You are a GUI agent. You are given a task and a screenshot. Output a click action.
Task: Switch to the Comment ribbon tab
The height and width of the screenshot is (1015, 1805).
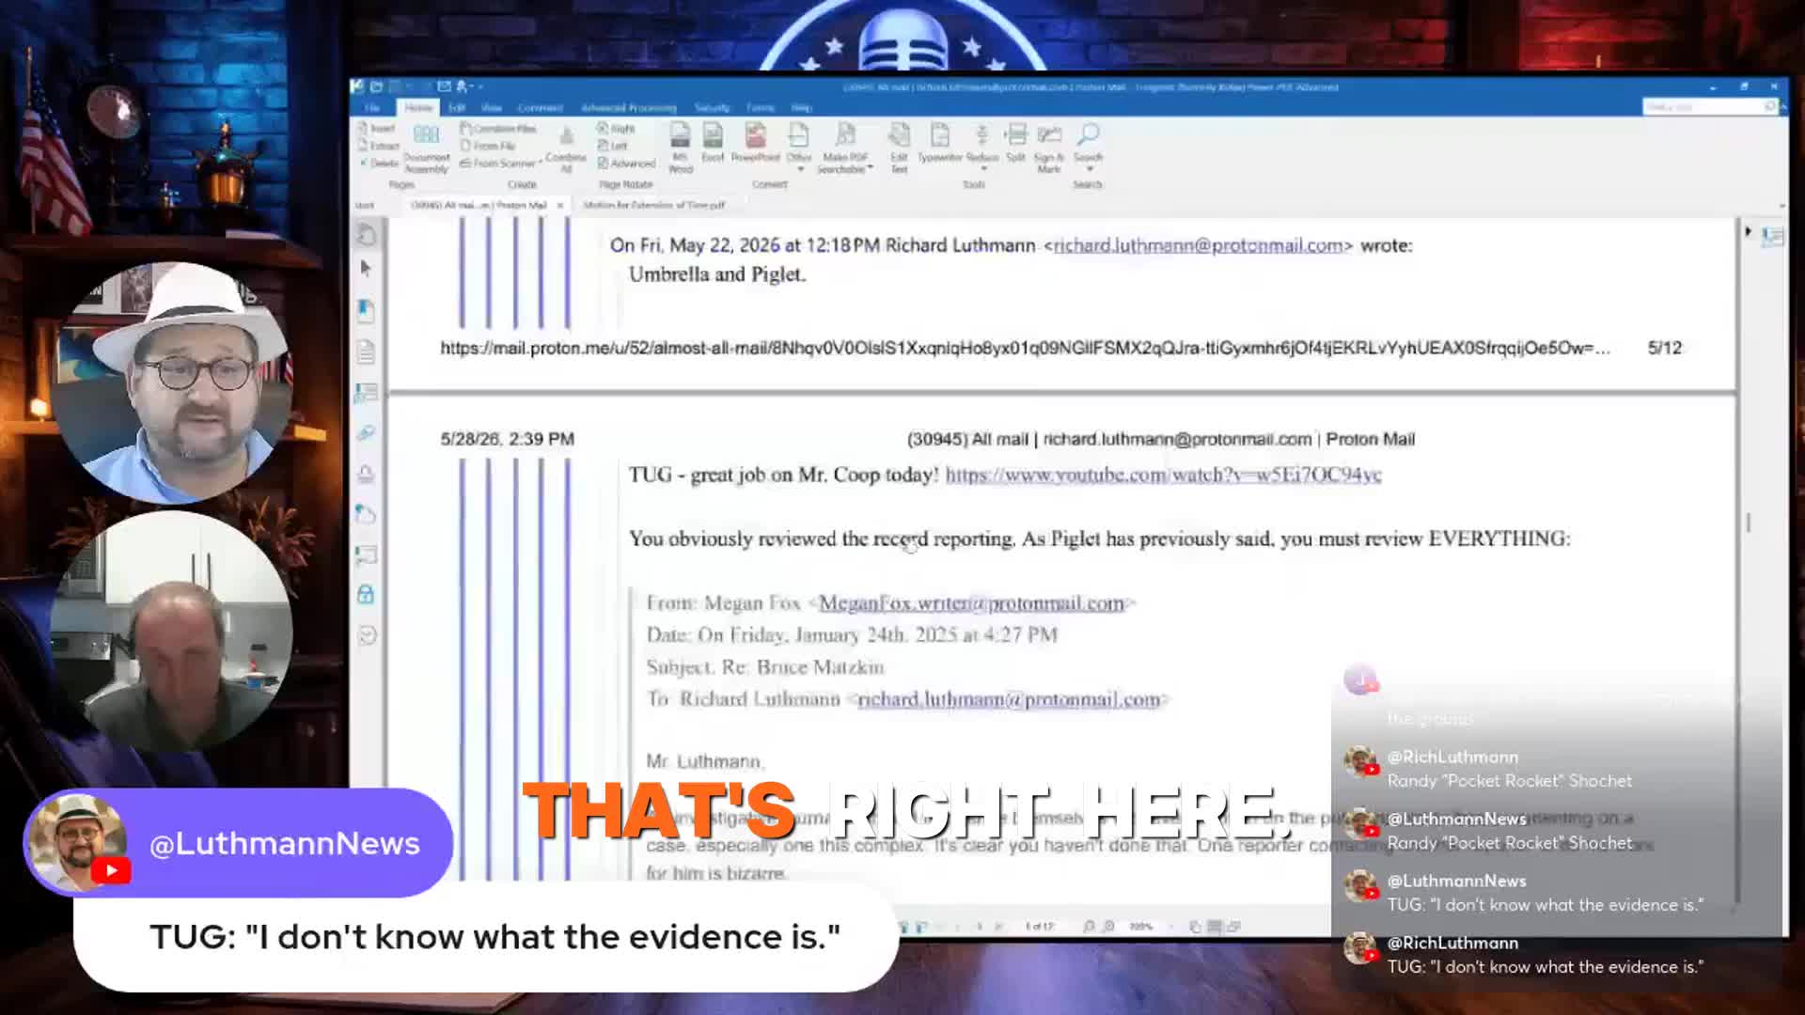pos(541,108)
